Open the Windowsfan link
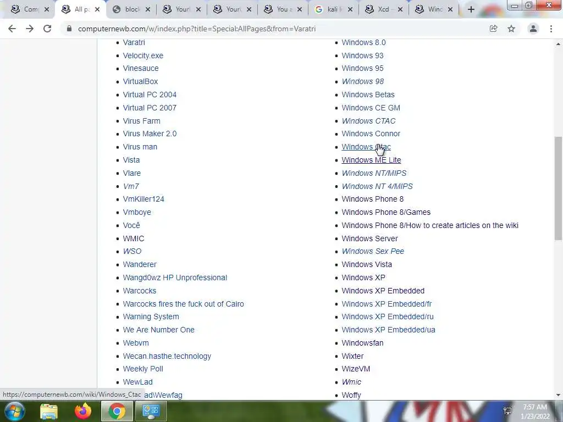This screenshot has width=563, height=422. tap(363, 343)
